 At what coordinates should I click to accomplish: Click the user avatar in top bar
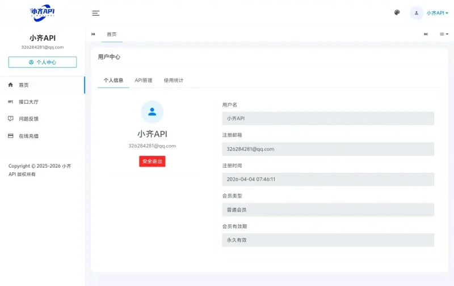point(417,13)
